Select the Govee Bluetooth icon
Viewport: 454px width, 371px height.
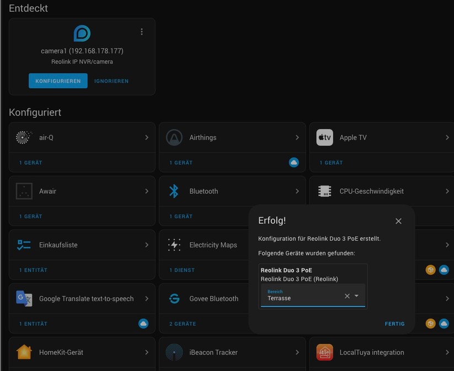(174, 298)
